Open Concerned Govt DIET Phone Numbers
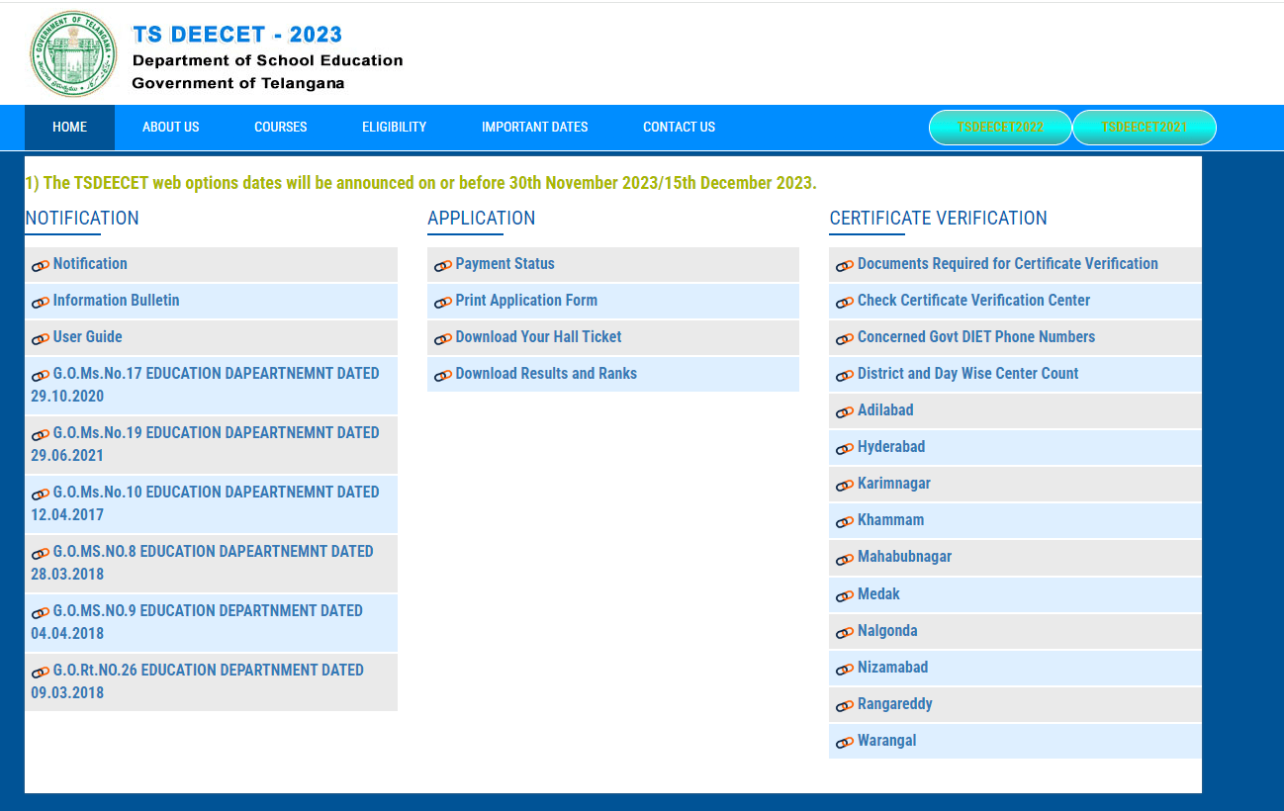The height and width of the screenshot is (811, 1284). tap(976, 337)
